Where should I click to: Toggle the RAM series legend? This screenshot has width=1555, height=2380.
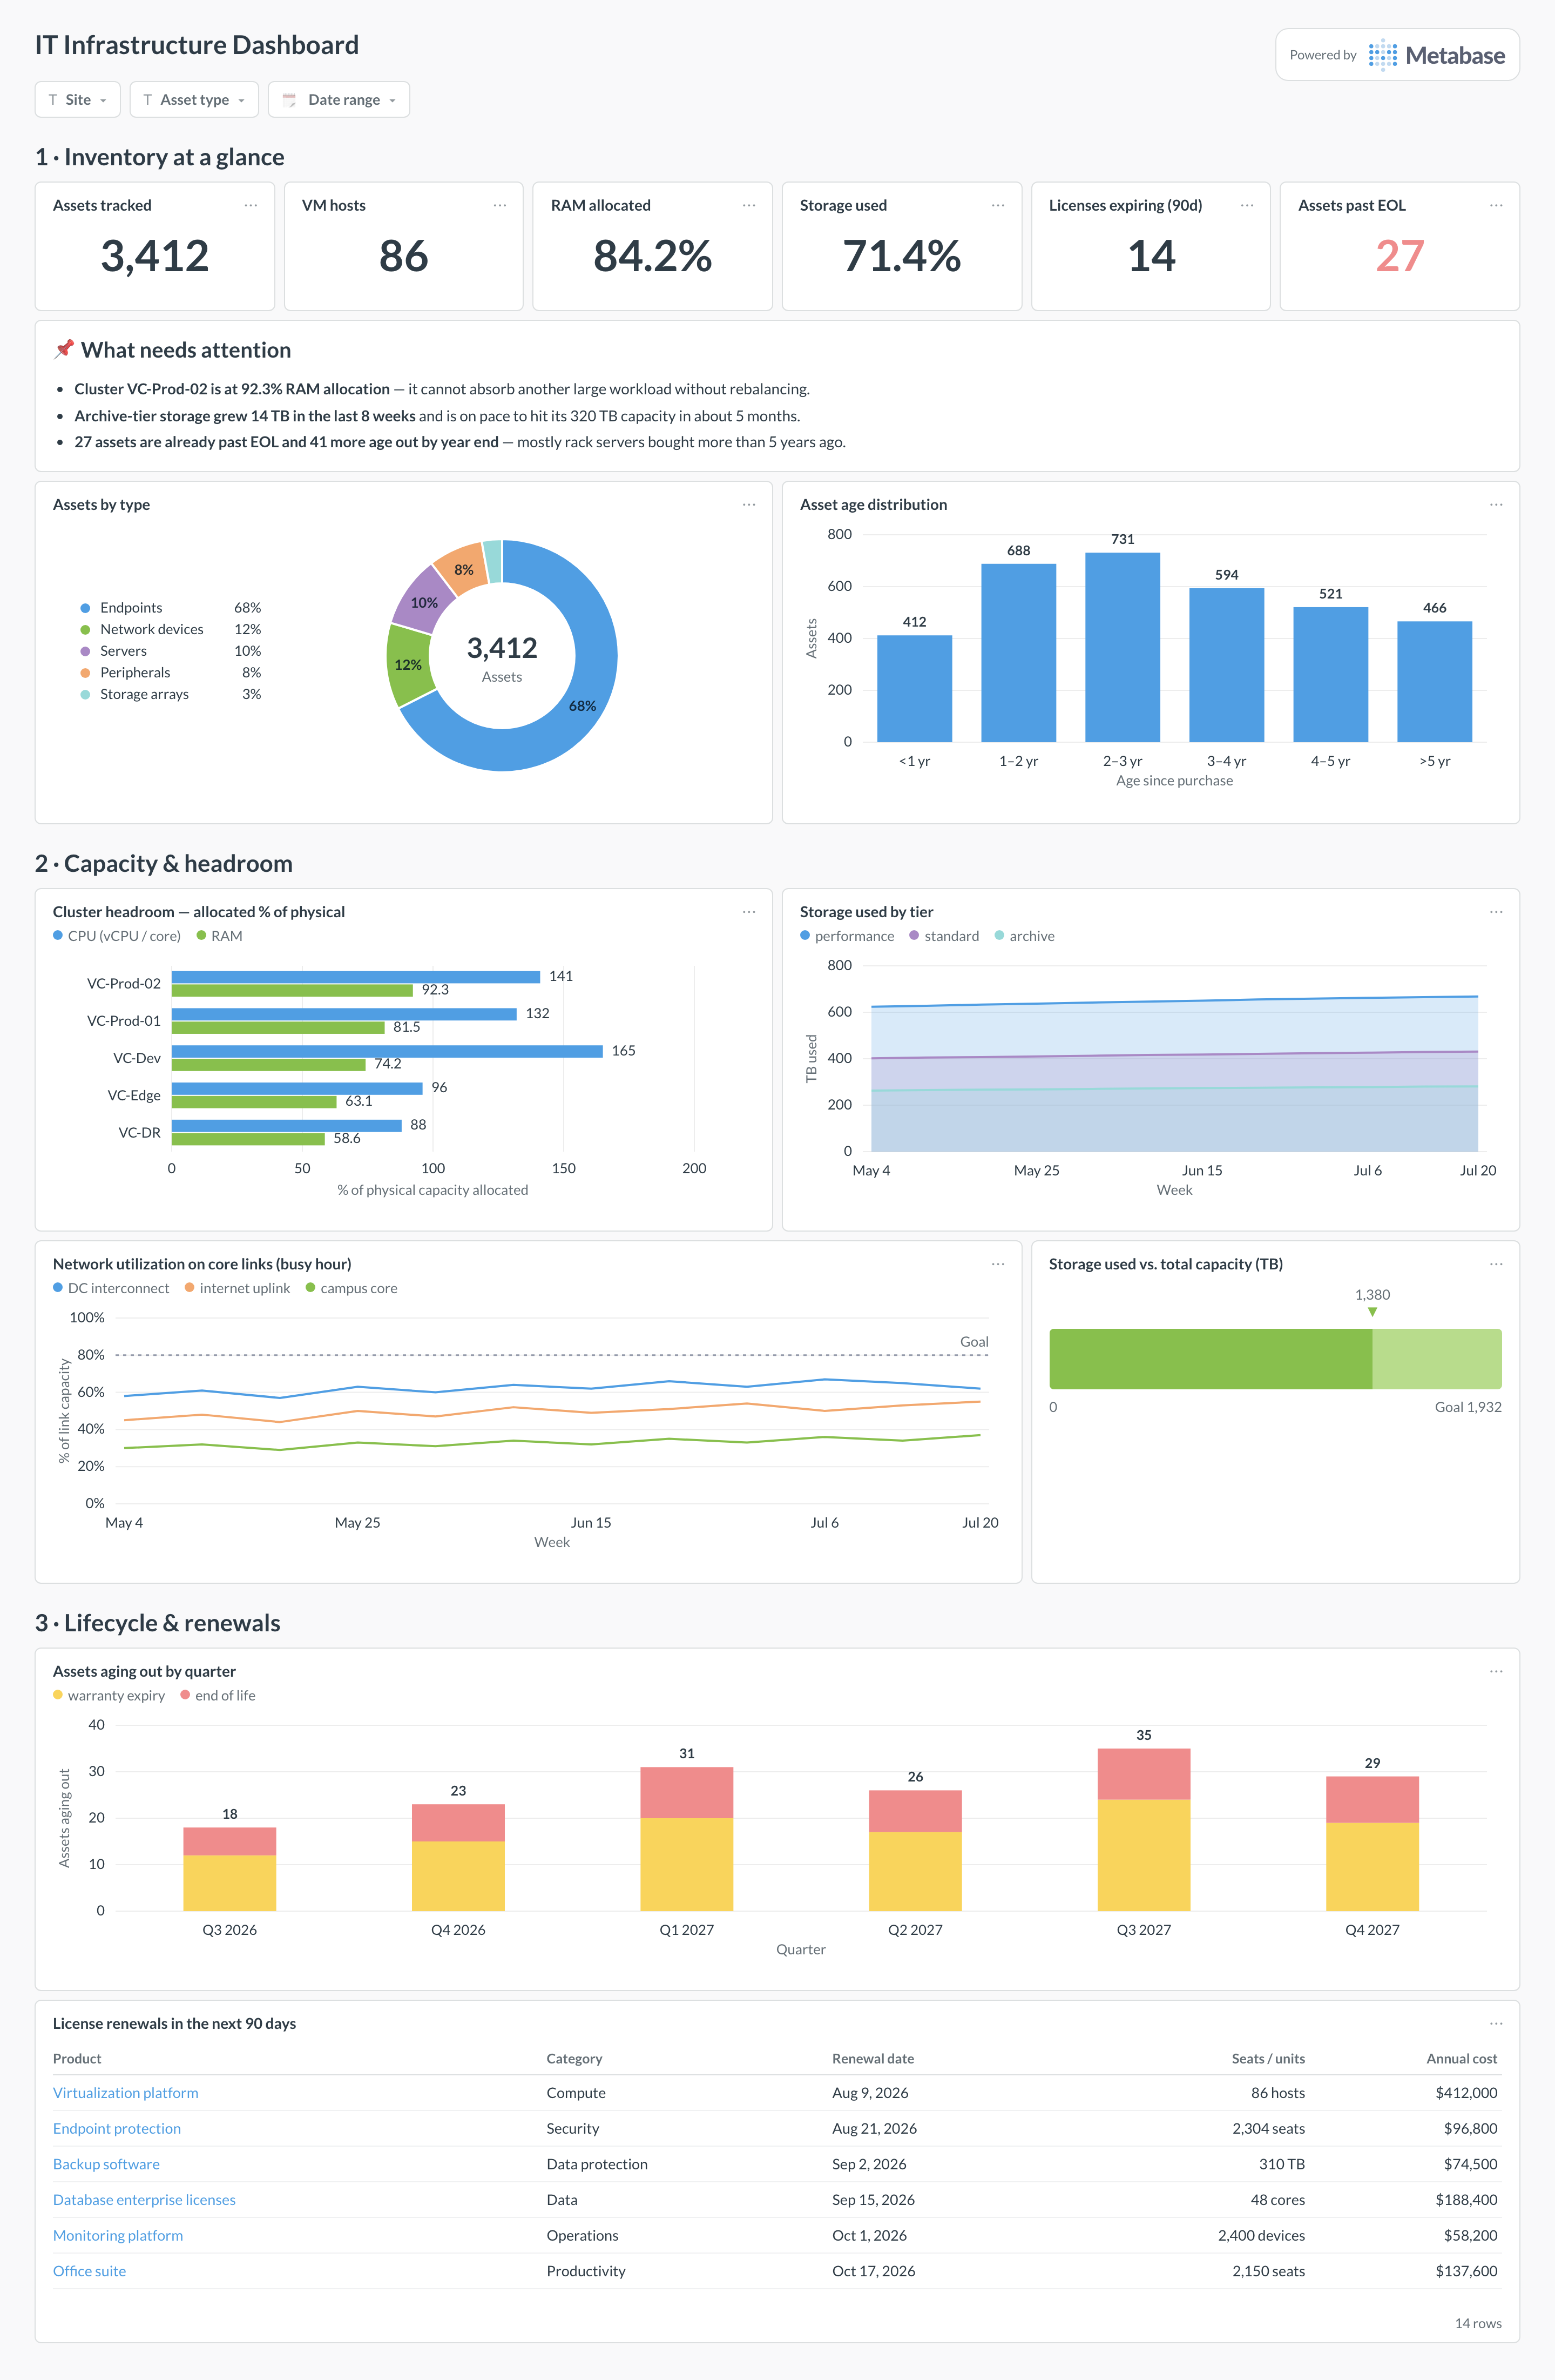pyautogui.click(x=220, y=936)
